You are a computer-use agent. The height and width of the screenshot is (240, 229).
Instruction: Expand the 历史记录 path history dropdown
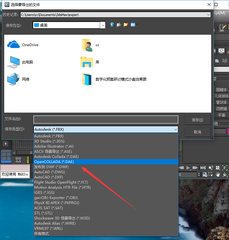tap(208, 15)
